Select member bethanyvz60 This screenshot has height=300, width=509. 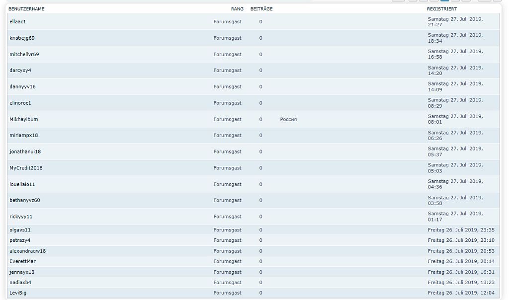point(24,201)
